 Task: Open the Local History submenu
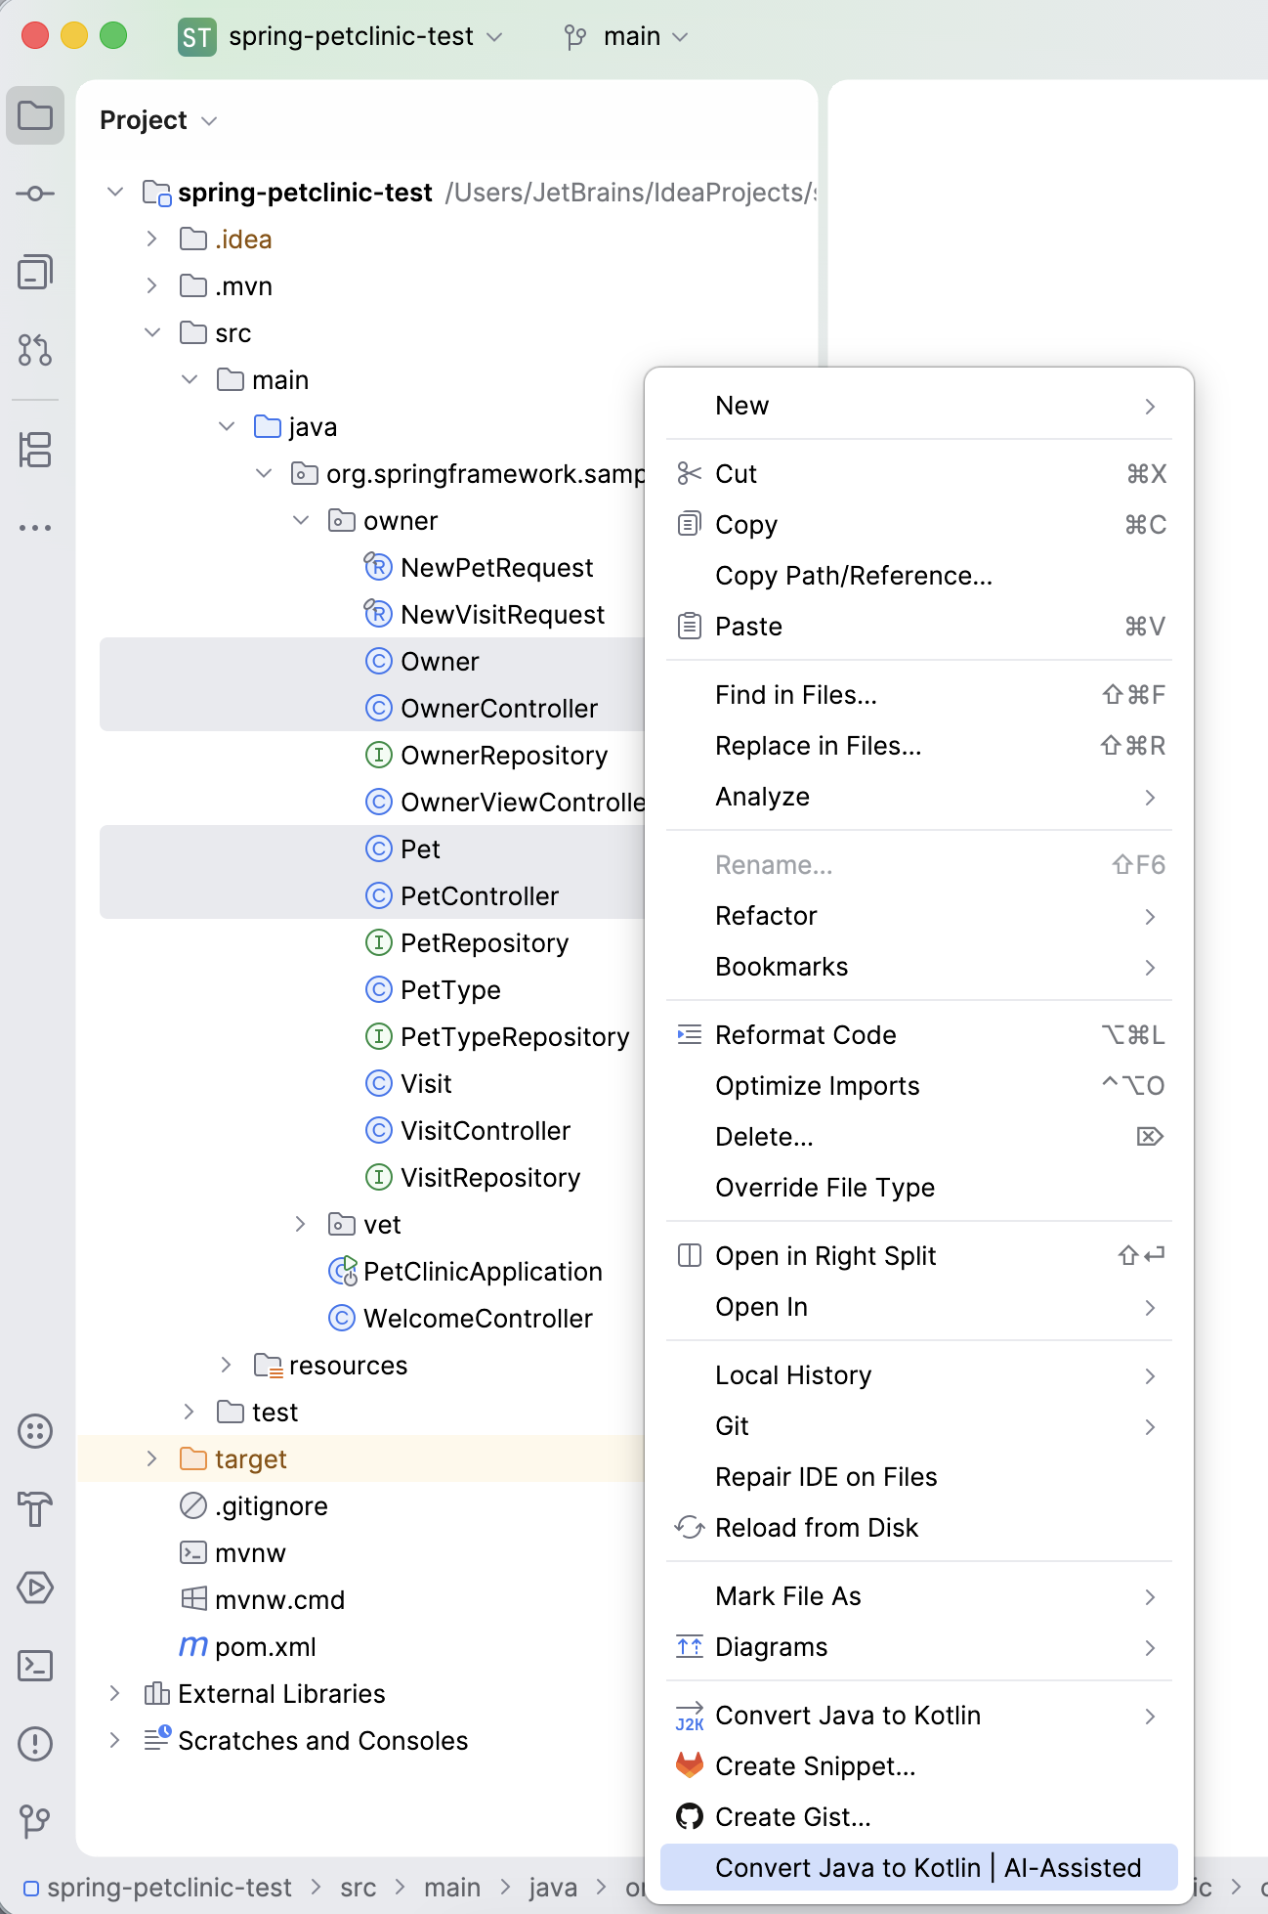tap(919, 1374)
